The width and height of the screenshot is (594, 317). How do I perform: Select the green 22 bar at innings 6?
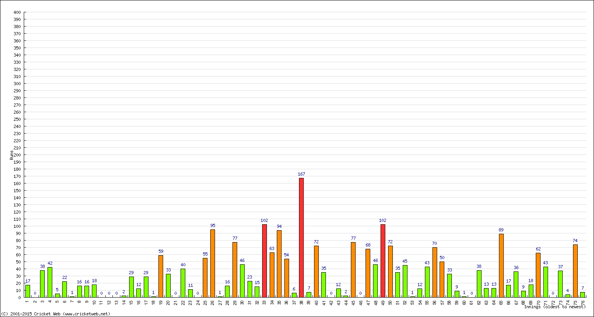[65, 289]
